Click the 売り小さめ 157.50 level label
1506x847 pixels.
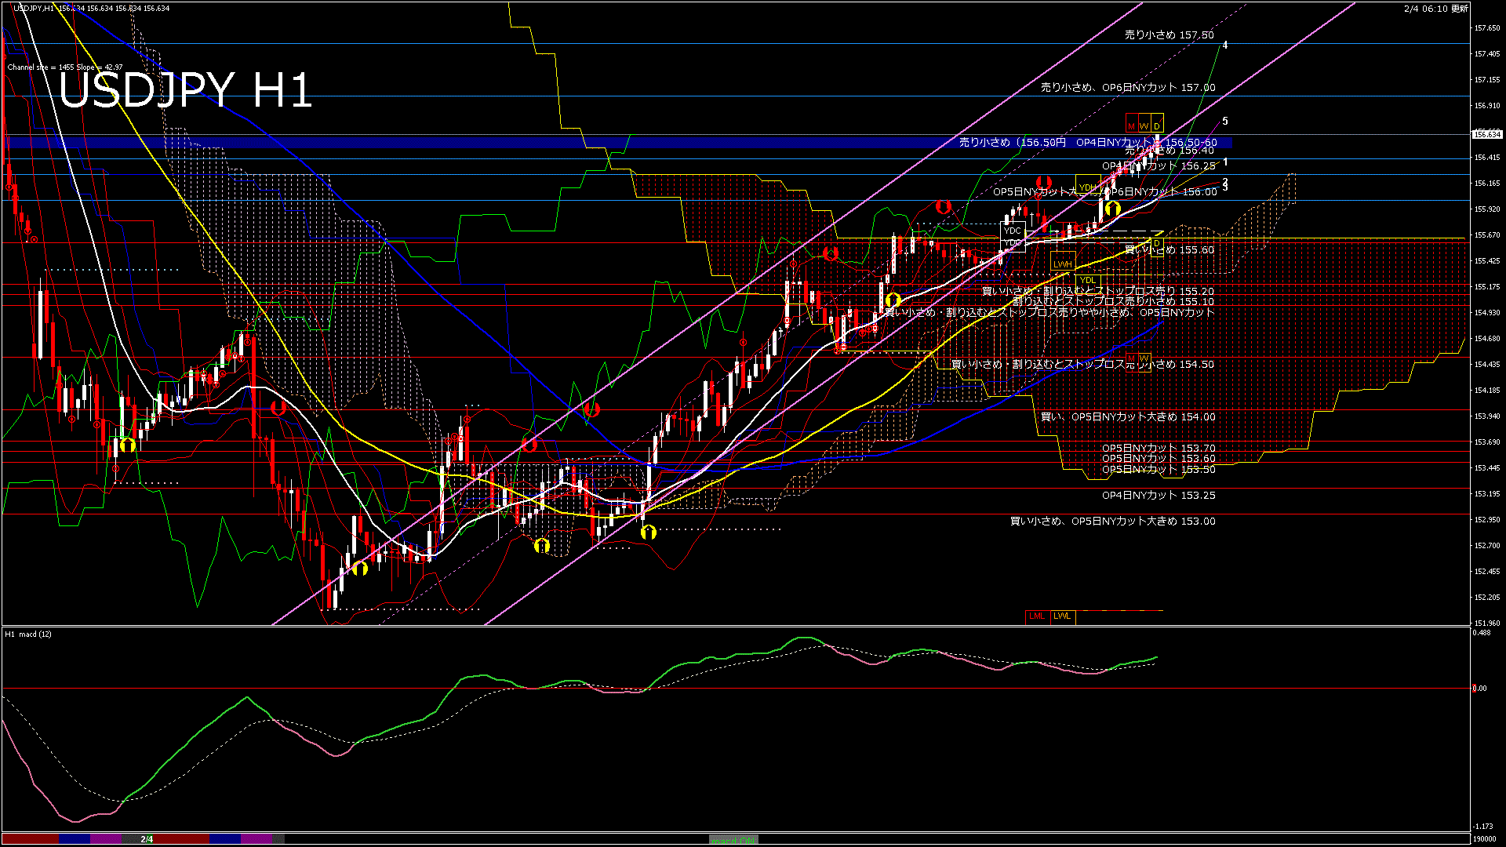coord(1169,35)
